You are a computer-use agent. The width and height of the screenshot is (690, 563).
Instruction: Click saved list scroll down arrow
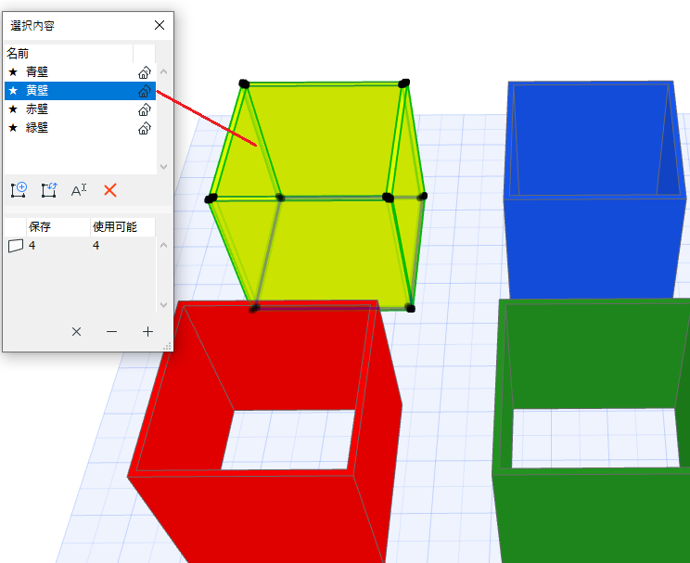[164, 304]
